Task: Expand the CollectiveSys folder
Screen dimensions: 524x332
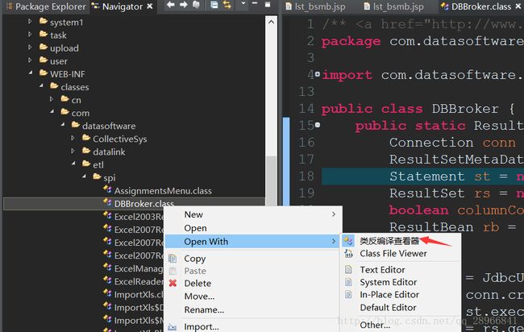Action: (x=73, y=138)
